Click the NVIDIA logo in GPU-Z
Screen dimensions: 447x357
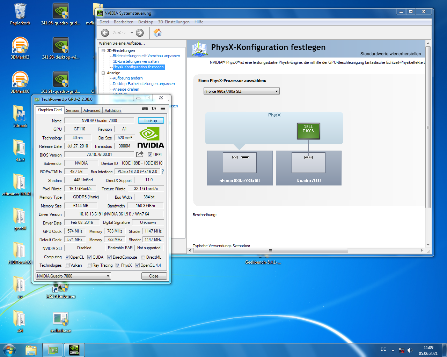tap(151, 138)
